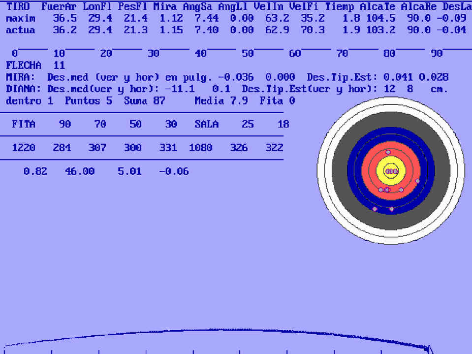Select AlcaTe value 103.2
The width and height of the screenshot is (472, 354).
pyautogui.click(x=380, y=30)
